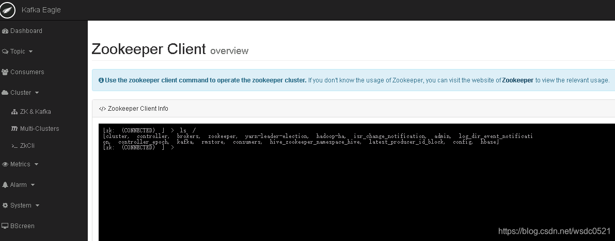The height and width of the screenshot is (241, 615).
Task: Click the ZkCli terminal prompt icon
Action: pyautogui.click(x=14, y=146)
